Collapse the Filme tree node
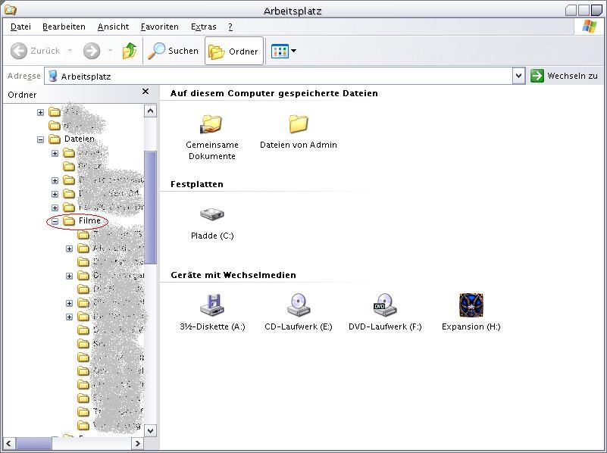 [x=55, y=221]
